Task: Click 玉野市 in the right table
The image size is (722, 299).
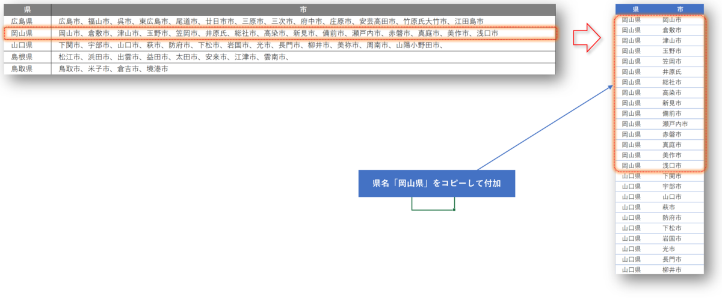Action: 671,51
